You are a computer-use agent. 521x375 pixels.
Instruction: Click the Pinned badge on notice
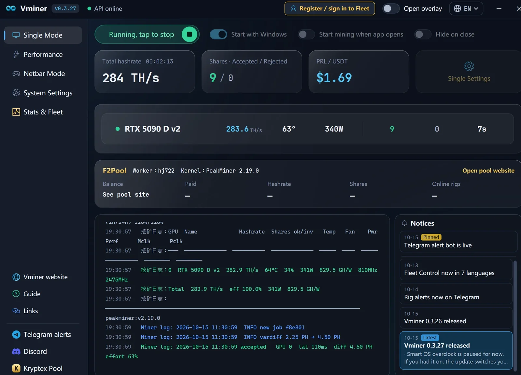click(x=431, y=237)
